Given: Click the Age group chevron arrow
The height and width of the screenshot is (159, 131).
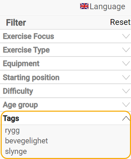Looking at the screenshot, I should point(126,105).
